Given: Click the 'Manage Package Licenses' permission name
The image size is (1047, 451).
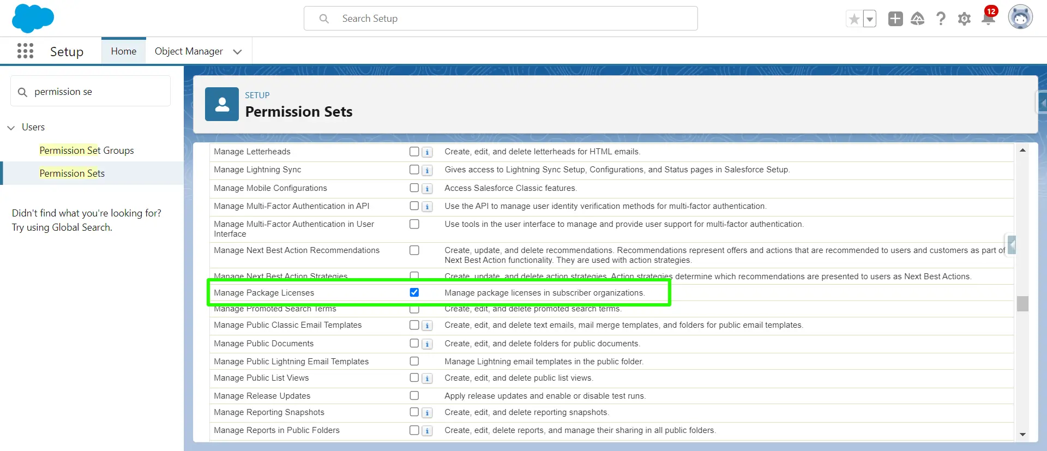Looking at the screenshot, I should tap(264, 293).
